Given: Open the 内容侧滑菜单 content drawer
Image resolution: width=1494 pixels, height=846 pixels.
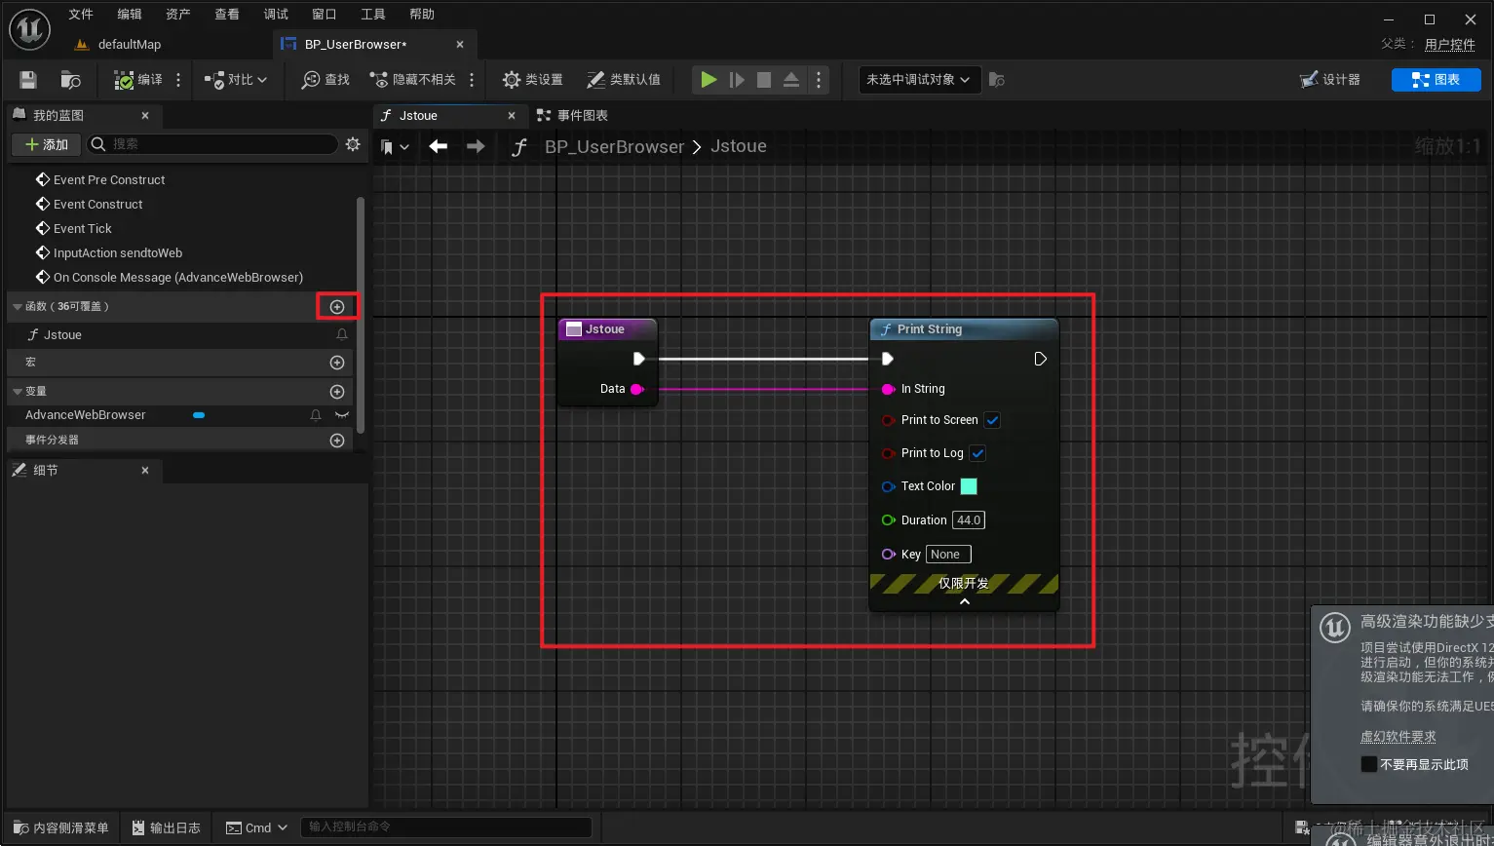Looking at the screenshot, I should (59, 827).
